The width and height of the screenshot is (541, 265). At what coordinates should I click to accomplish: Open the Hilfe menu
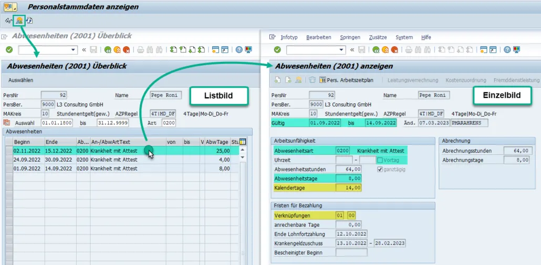click(426, 37)
